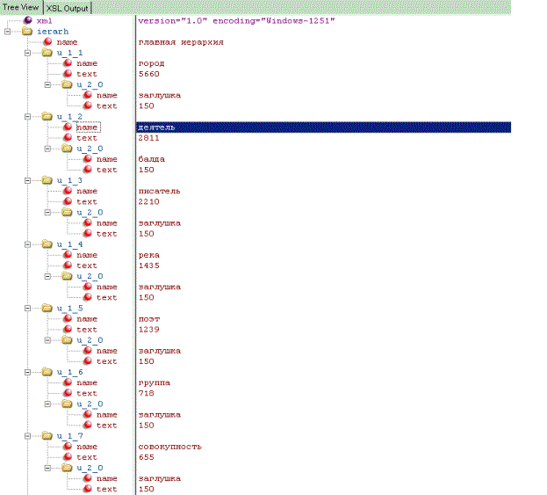This screenshot has height=495, width=547.
Task: Select the Tree View tab
Action: 21,7
